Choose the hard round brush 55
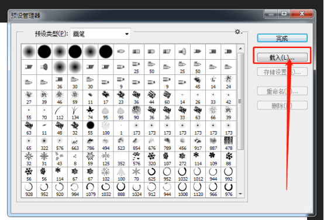 click(x=90, y=128)
